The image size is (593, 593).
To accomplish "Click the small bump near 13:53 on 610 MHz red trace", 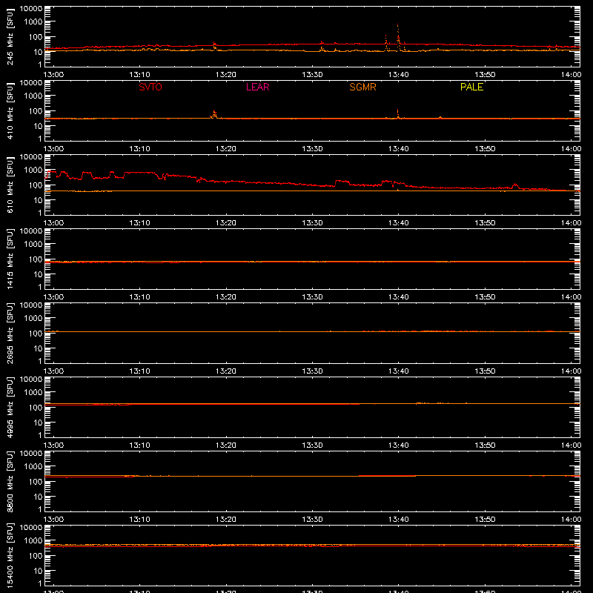I will coord(515,185).
